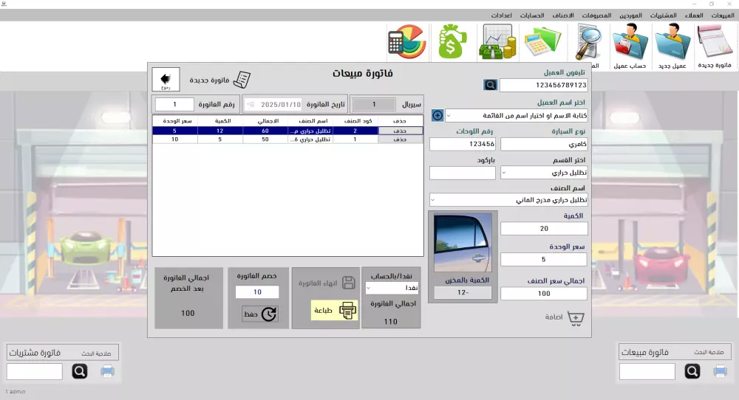Click the خصم الفاتورة discount field
739x400 pixels.
point(257,292)
